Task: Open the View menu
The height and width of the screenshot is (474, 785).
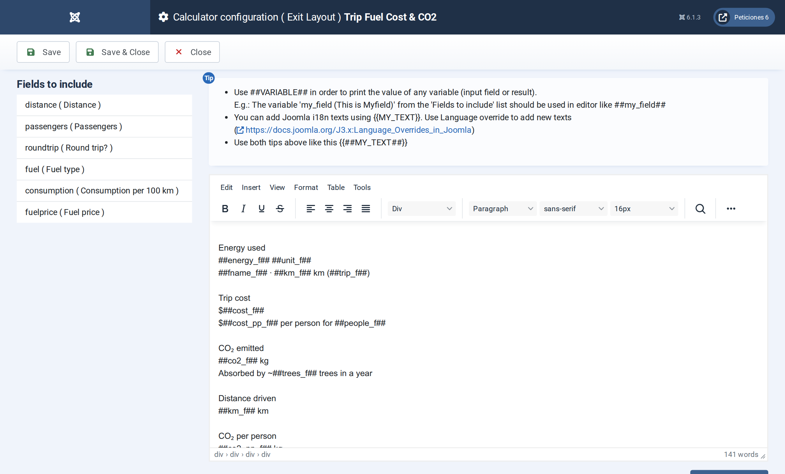Action: 277,188
